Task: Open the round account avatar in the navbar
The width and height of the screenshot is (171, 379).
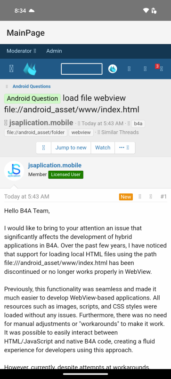Action: click(113, 69)
